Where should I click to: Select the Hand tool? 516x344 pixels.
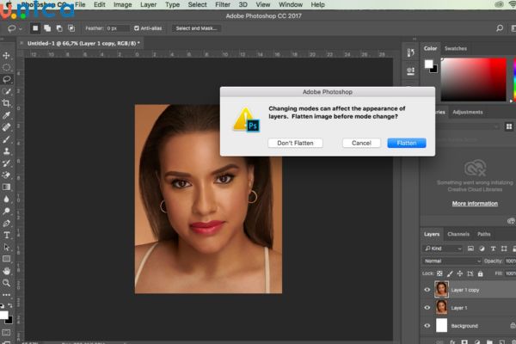point(7,270)
